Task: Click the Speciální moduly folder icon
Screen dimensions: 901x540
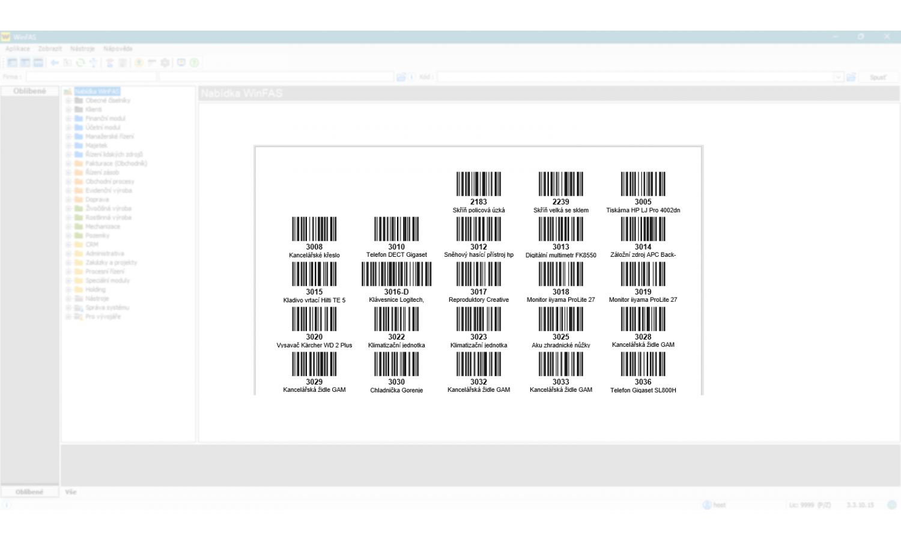Action: pos(78,280)
